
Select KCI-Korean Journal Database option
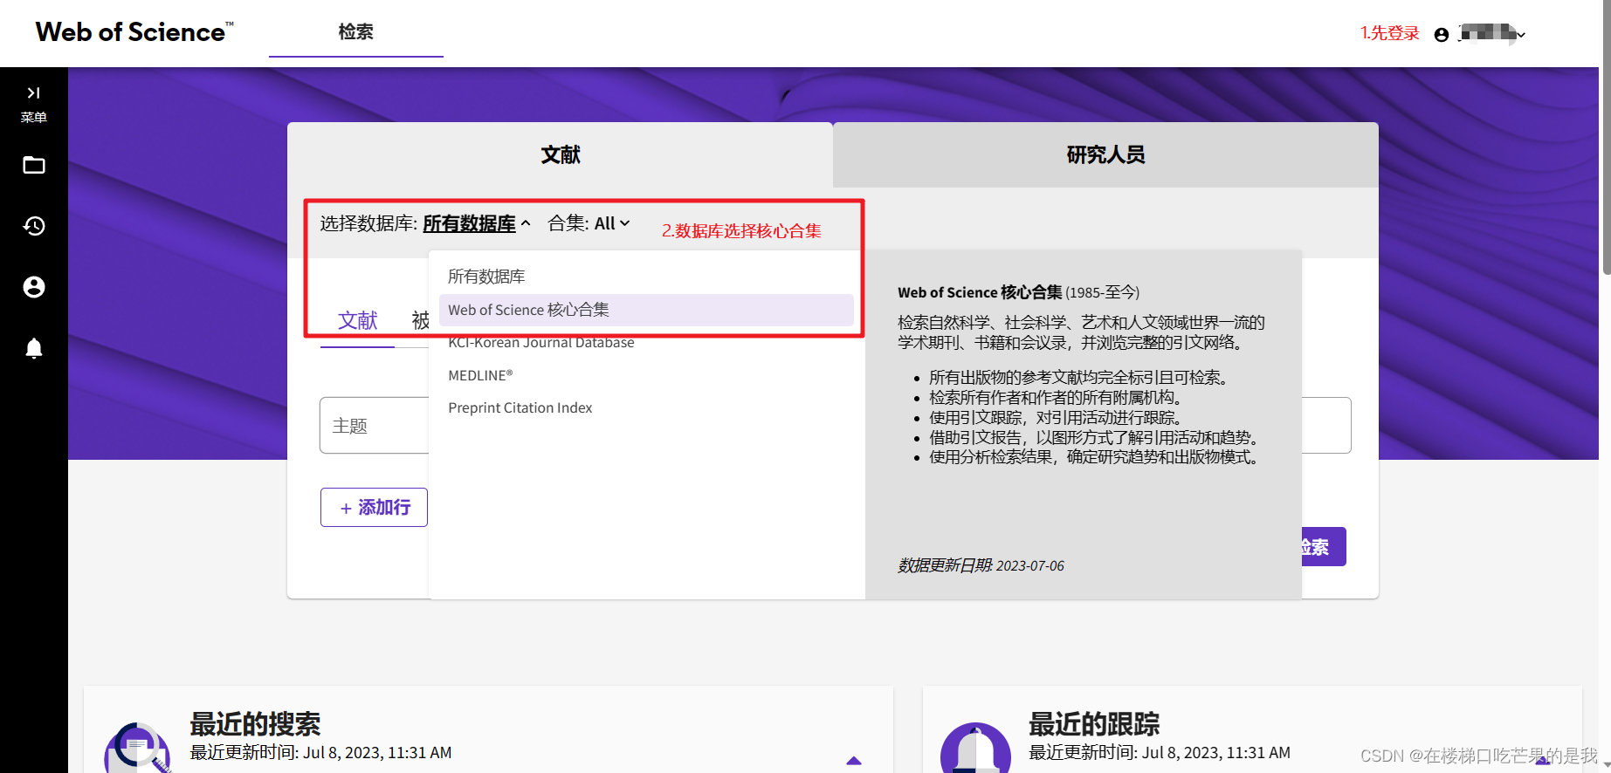pyautogui.click(x=646, y=343)
